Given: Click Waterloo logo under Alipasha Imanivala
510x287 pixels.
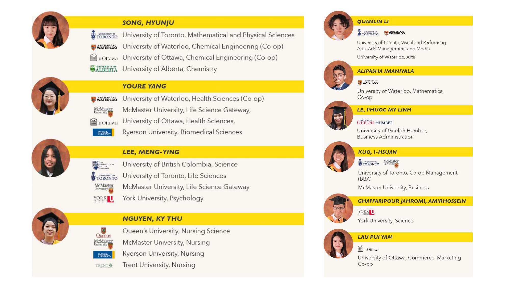Looking at the screenshot, I should (x=368, y=82).
